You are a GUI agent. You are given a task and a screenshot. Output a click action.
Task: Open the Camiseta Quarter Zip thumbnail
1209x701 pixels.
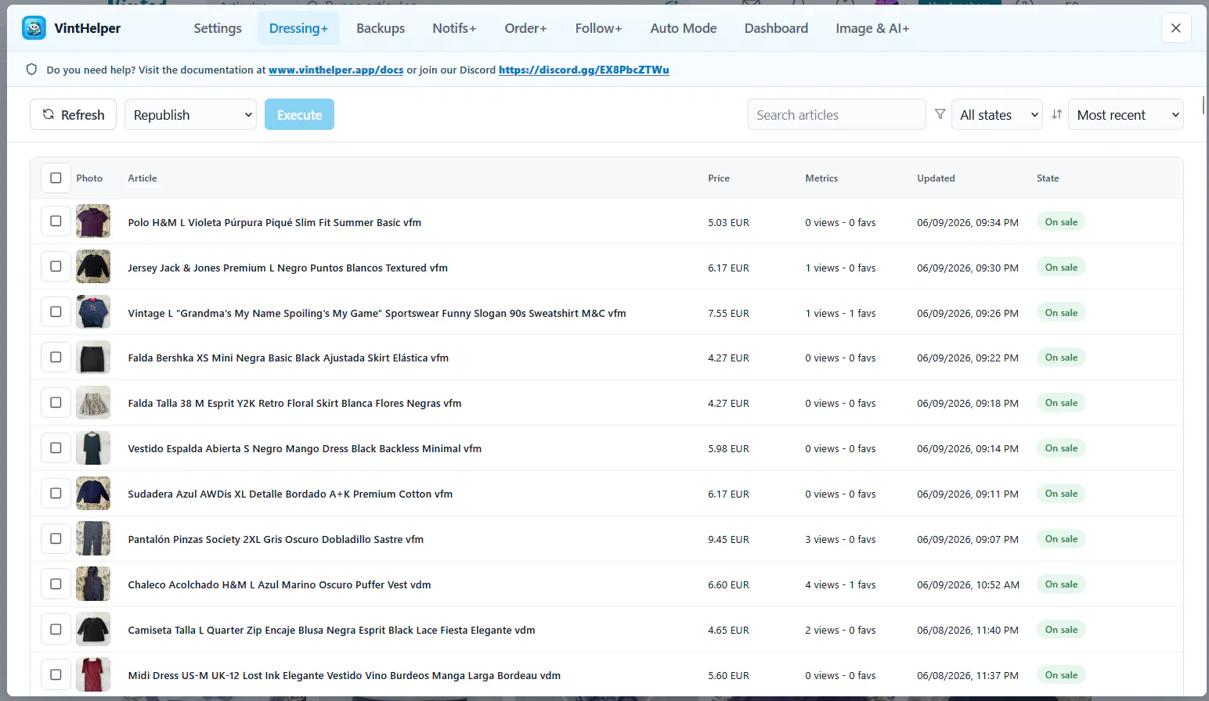pyautogui.click(x=93, y=630)
